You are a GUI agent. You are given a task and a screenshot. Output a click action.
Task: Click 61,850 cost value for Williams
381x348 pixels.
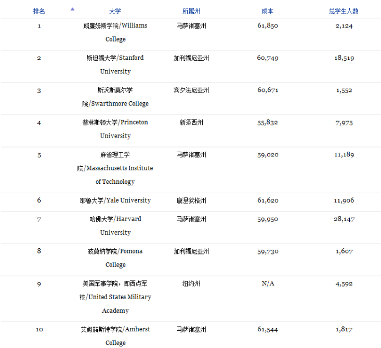268,25
